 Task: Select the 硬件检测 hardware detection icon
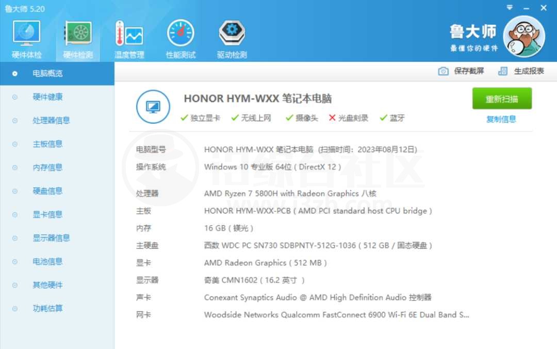[78, 34]
